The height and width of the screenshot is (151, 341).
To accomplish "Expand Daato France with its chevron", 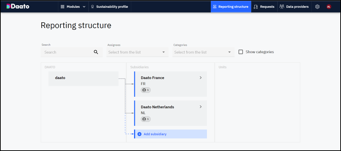I will (x=201, y=78).
